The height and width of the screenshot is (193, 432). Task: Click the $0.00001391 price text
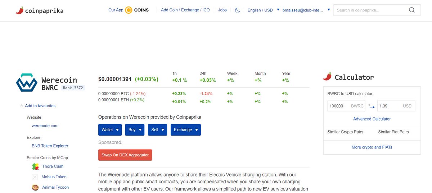115,79
